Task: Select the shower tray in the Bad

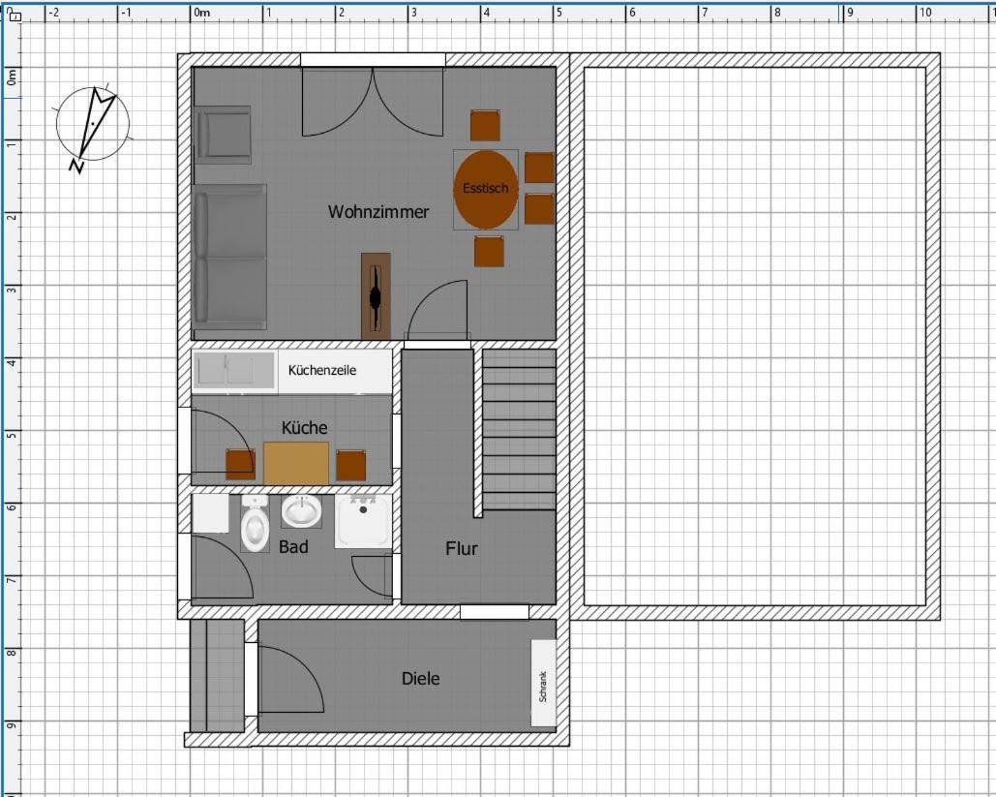Action: click(363, 521)
